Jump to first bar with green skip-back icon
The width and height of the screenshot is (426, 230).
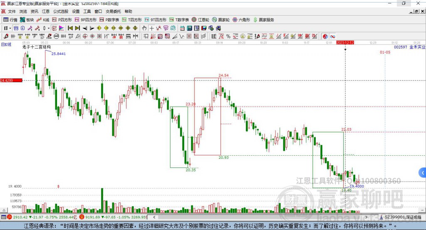[x=70, y=28]
